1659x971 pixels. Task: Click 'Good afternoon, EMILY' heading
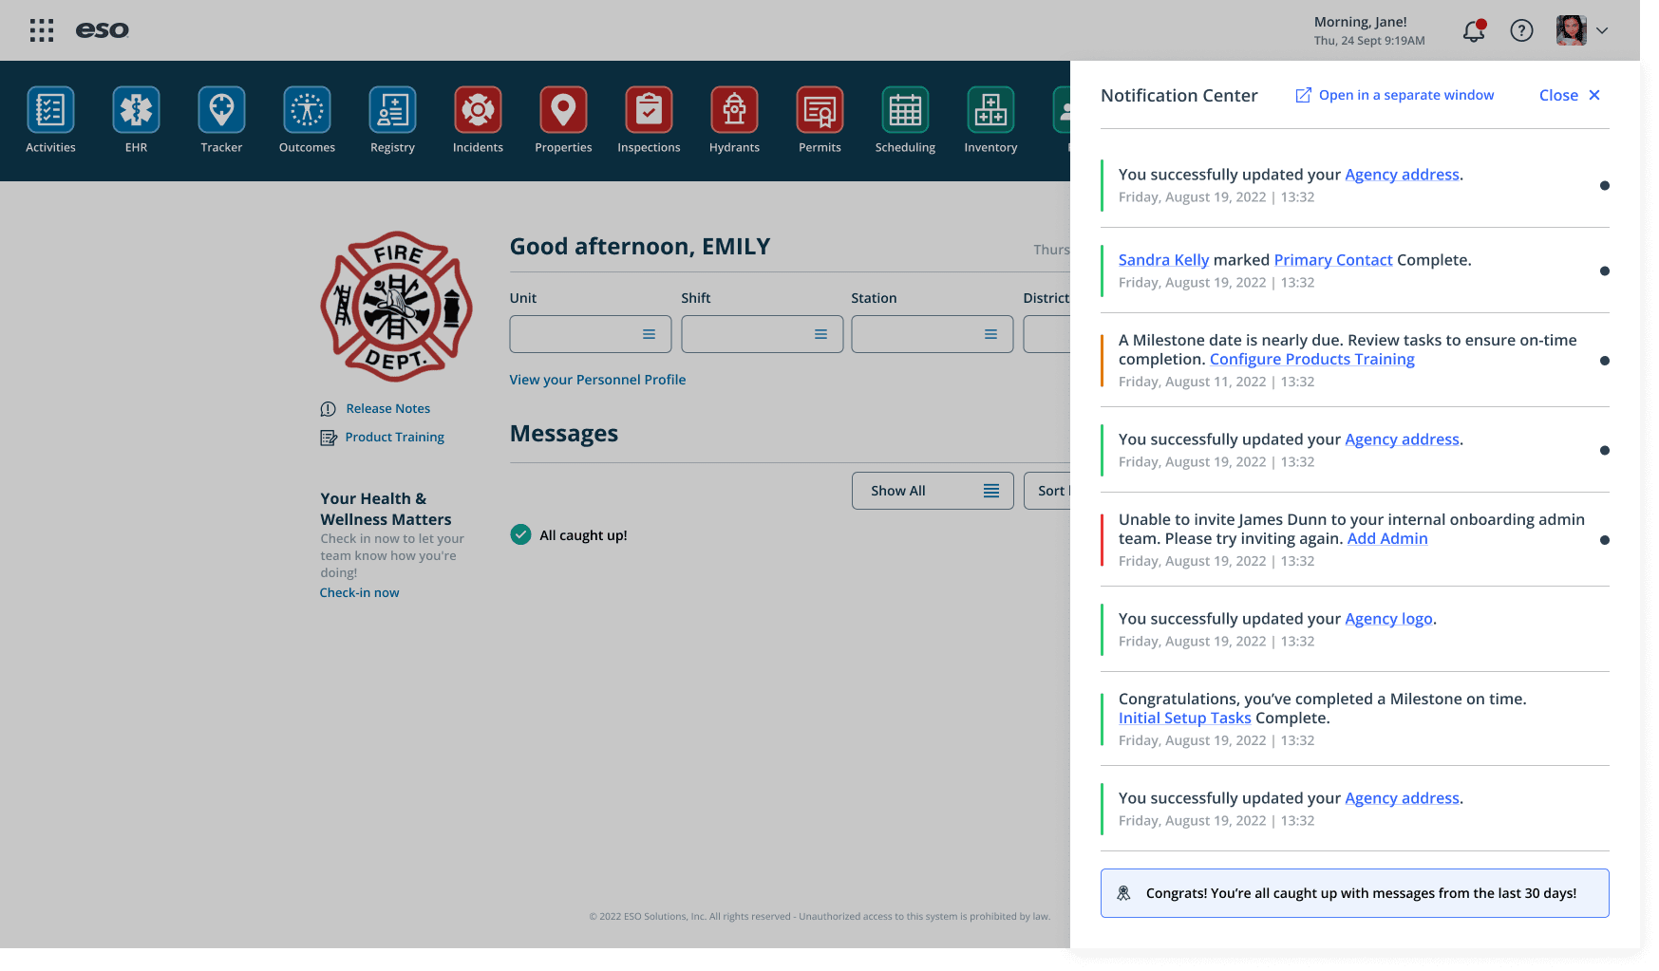tap(640, 247)
